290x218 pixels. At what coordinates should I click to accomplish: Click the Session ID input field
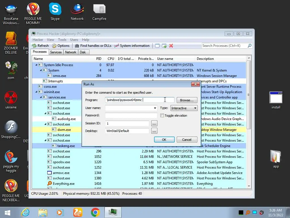click(127, 123)
